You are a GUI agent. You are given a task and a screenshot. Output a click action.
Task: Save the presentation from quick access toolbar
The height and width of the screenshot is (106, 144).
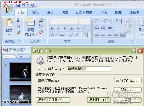coord(18,5)
